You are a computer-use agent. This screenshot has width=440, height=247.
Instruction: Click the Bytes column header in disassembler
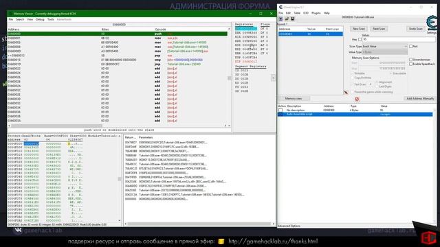tap(105, 30)
